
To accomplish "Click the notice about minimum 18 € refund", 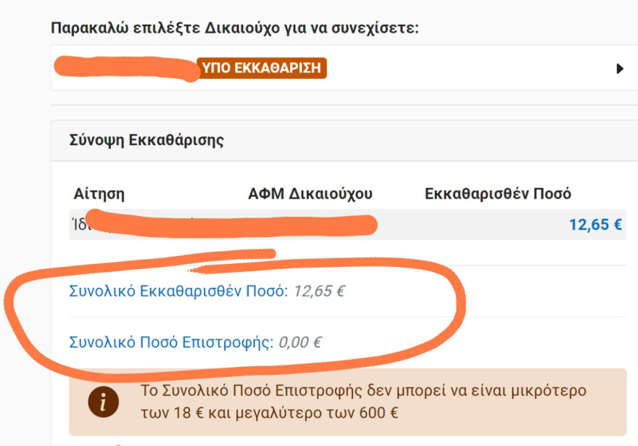I will click(362, 402).
